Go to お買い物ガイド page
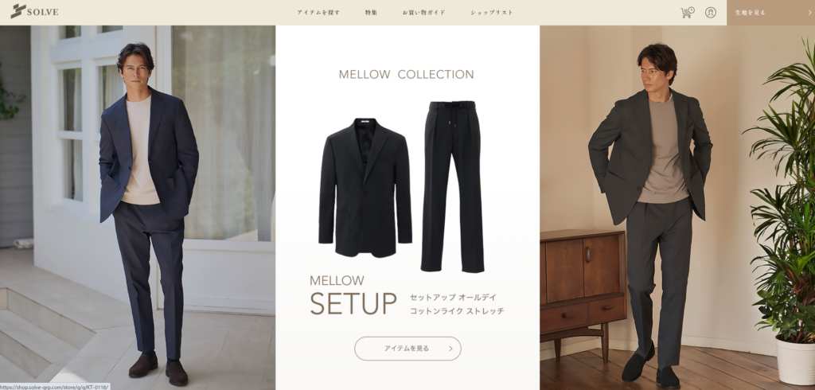815x390 pixels. click(423, 13)
